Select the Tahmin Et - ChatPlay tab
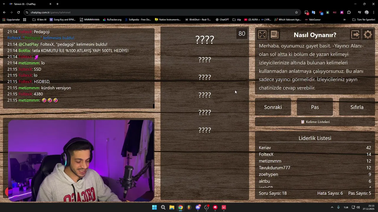The image size is (378, 212). coord(30,4)
